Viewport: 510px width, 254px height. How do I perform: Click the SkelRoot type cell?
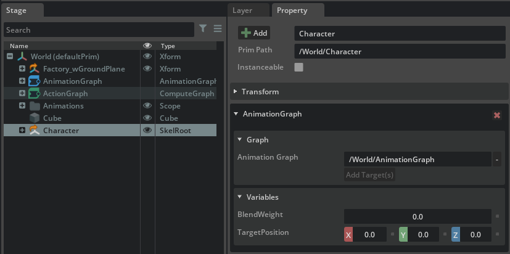pos(175,131)
